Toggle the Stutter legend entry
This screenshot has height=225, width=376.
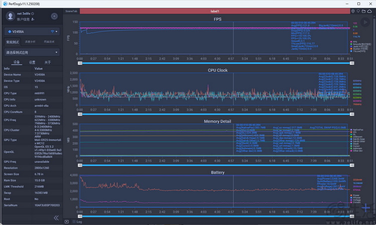(x=359, y=49)
